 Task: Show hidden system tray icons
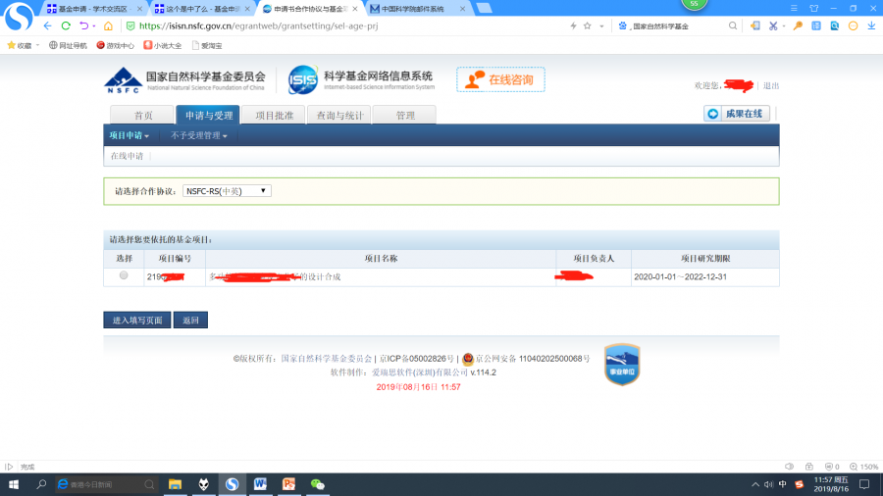(x=755, y=484)
